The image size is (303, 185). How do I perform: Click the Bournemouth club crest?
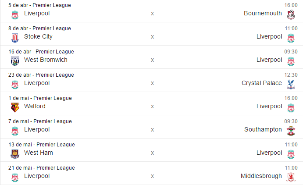[290, 14]
